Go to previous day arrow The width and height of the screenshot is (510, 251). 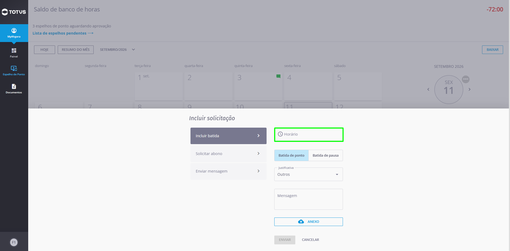428,89
